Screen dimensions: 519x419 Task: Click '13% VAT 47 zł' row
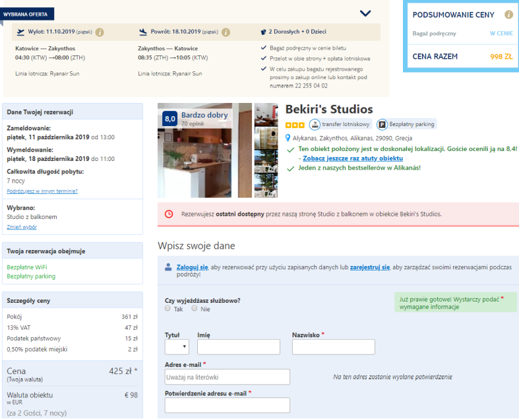coord(72,327)
